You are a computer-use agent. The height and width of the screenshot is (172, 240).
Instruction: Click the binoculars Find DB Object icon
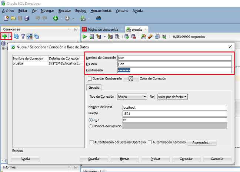[x=99, y=18]
